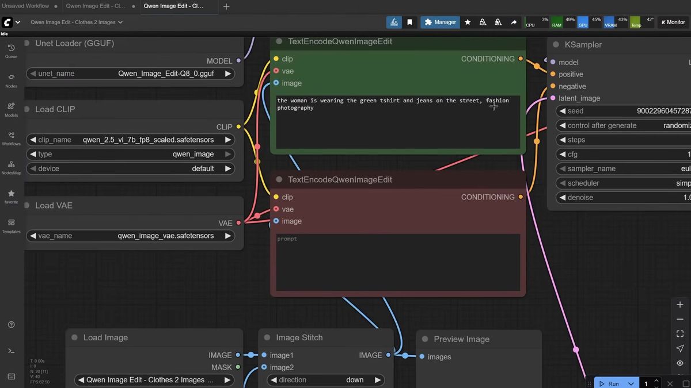Open the favorite sidebar panel
This screenshot has height=388, width=691.
11,197
